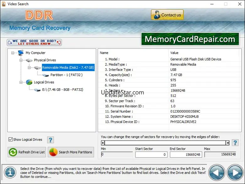Proceed with the Next arrow button

click(235, 173)
